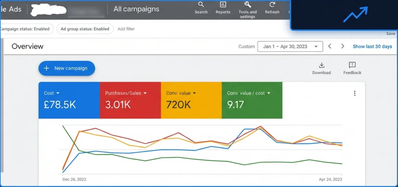This screenshot has height=187, width=398.
Task: Change the Purchases/Sales metric dropdown
Action: coord(126,93)
